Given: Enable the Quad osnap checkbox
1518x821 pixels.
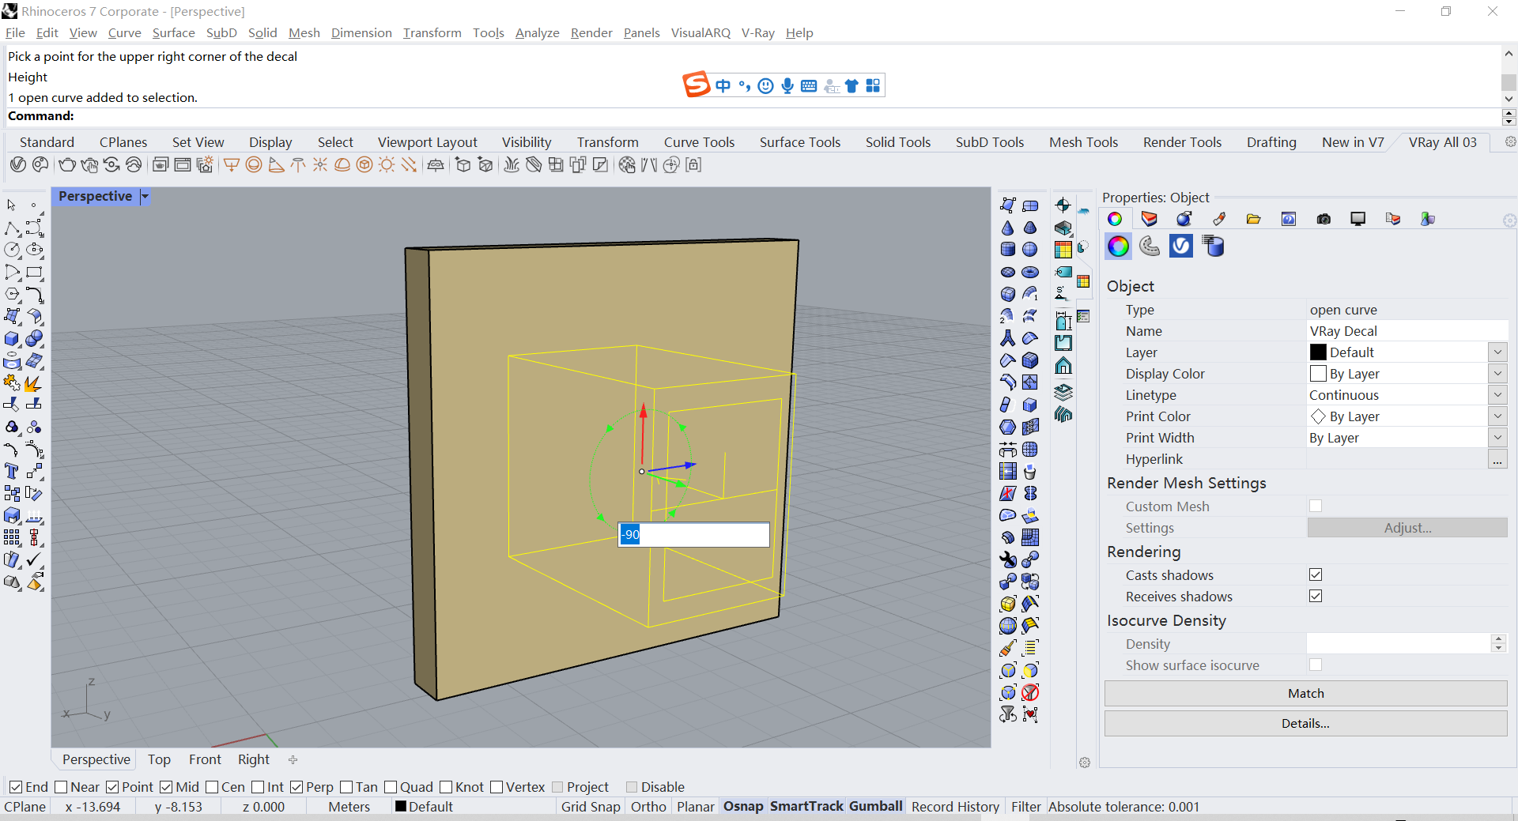Looking at the screenshot, I should (391, 787).
